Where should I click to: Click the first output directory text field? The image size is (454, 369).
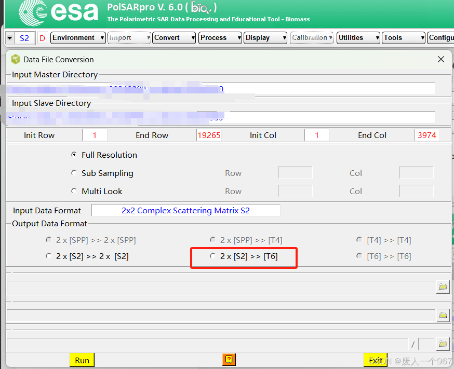coord(221,287)
